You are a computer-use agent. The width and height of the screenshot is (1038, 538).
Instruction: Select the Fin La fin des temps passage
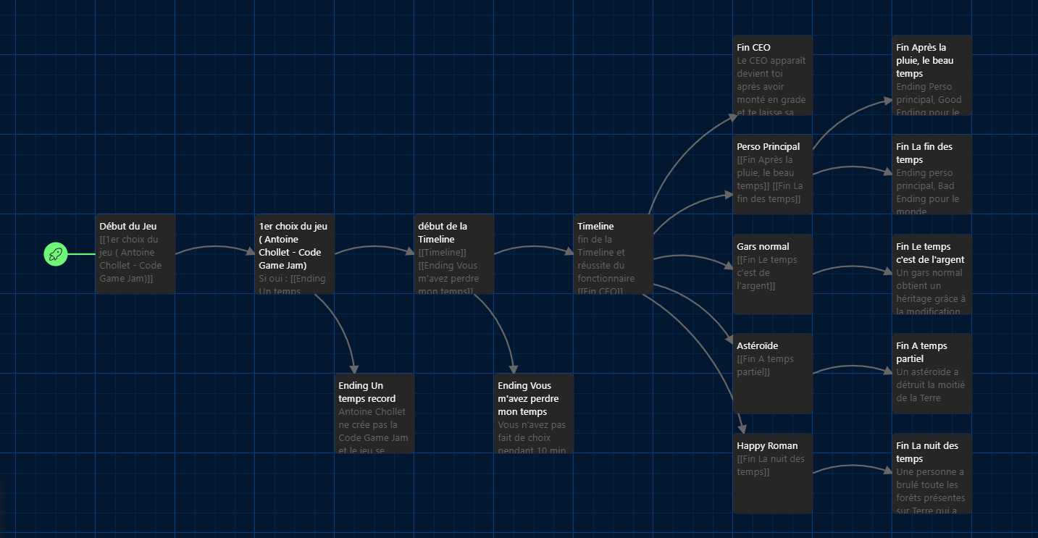pos(932,174)
